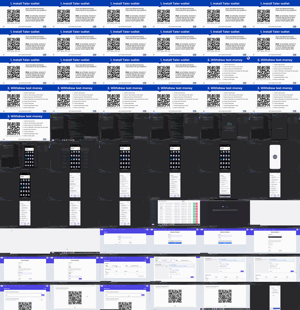
Task: Open the Withdraw test money frame showing a loading cursor
Action: (x=225, y=70)
